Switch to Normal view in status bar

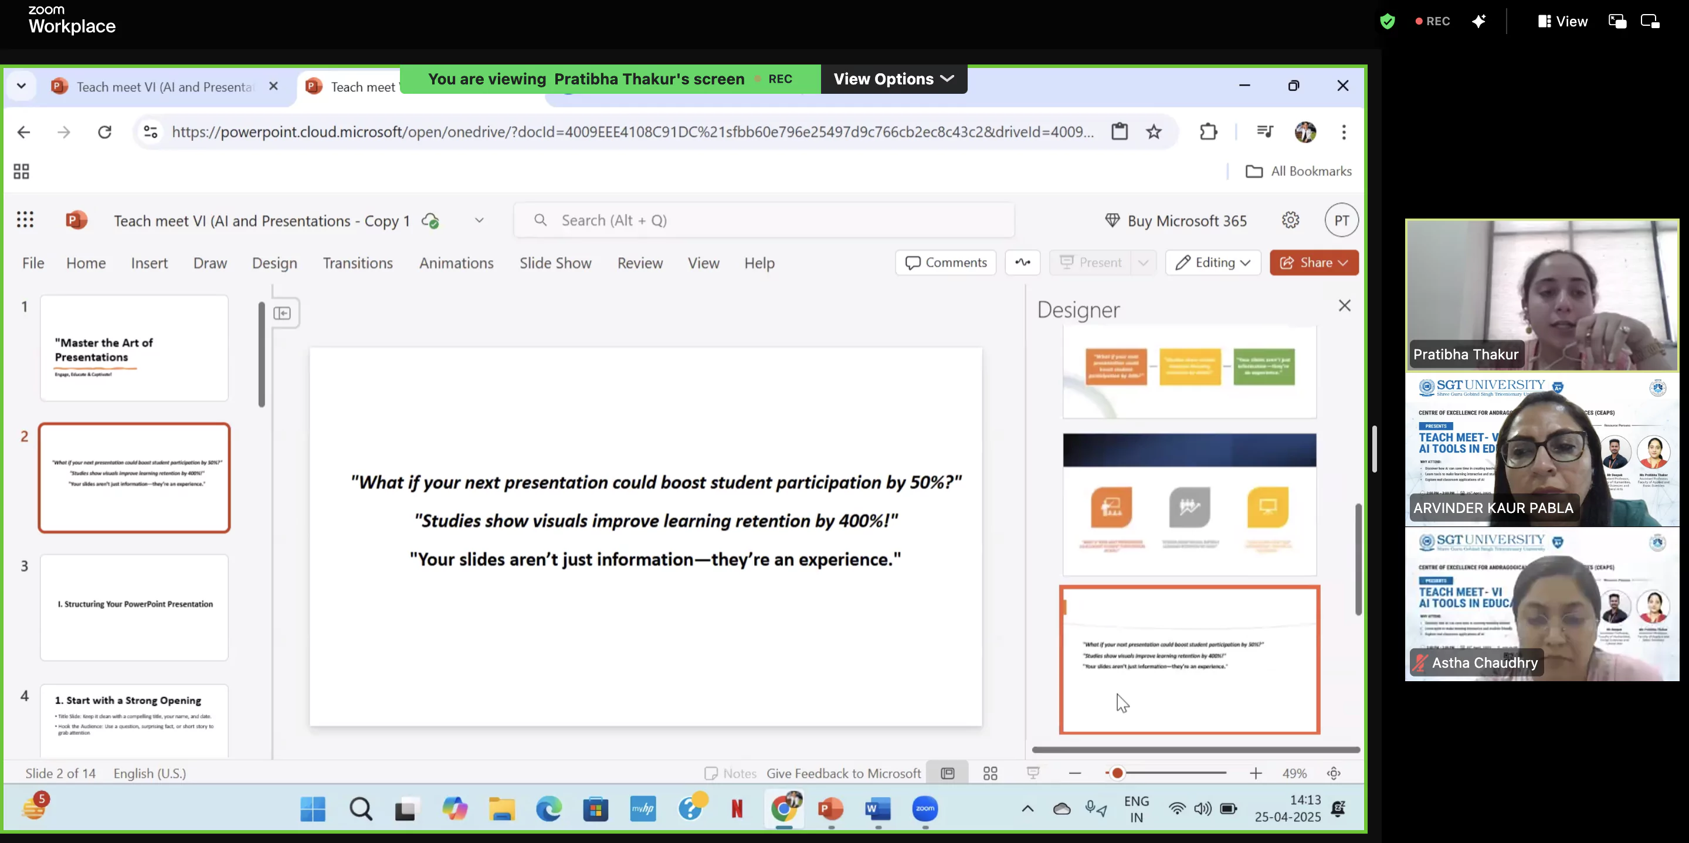[x=948, y=773]
